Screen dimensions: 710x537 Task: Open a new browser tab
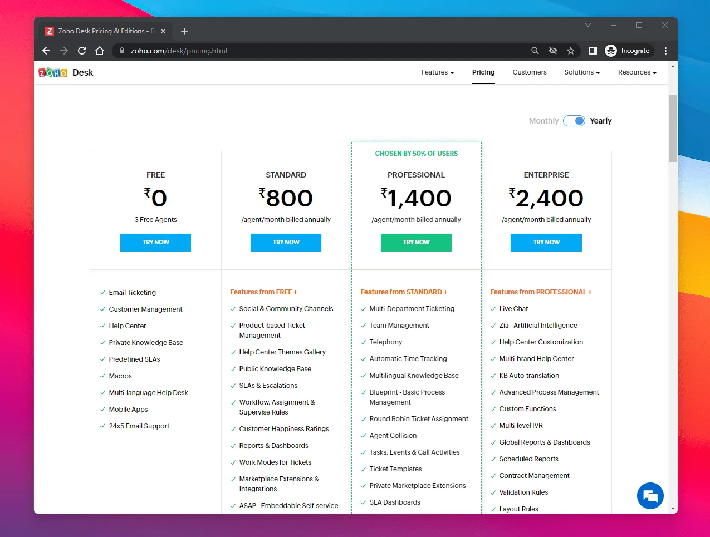click(x=184, y=31)
